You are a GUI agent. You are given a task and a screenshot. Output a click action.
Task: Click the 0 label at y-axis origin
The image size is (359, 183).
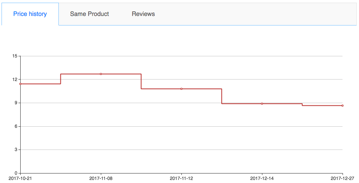point(16,173)
